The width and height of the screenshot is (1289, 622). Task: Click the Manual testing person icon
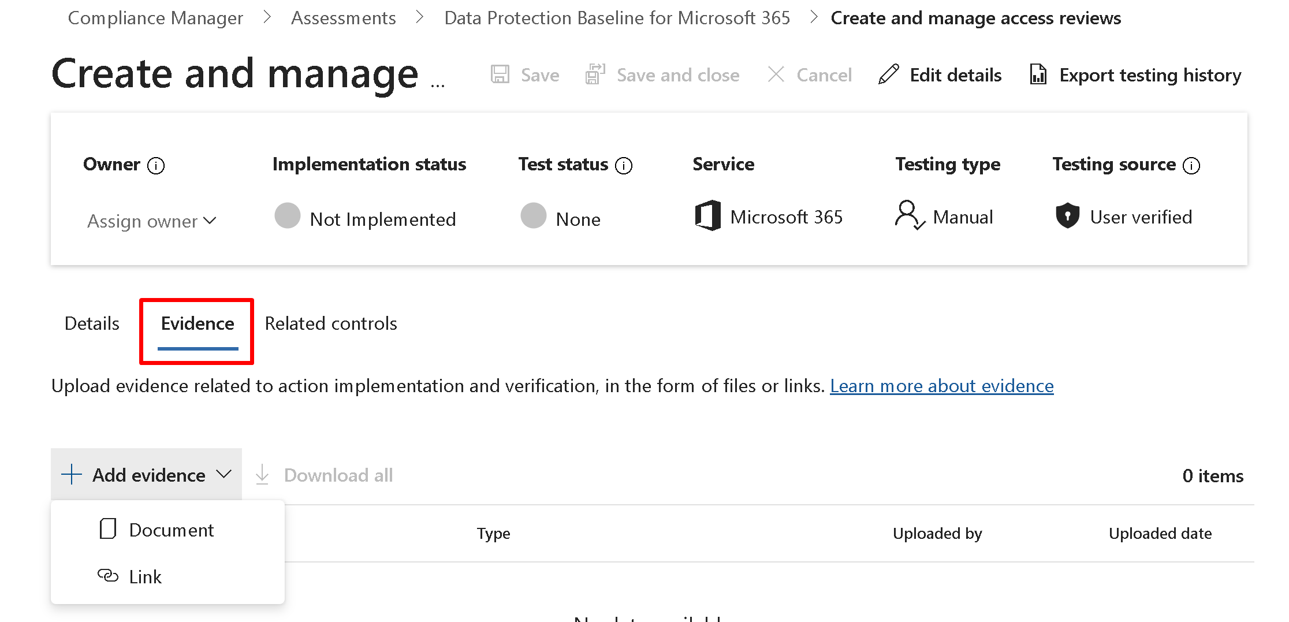point(909,215)
